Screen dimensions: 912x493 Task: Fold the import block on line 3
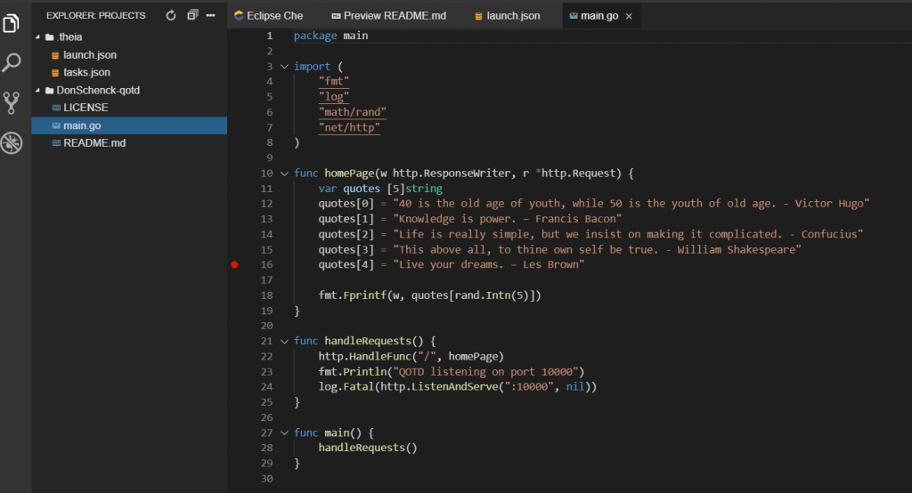point(284,67)
